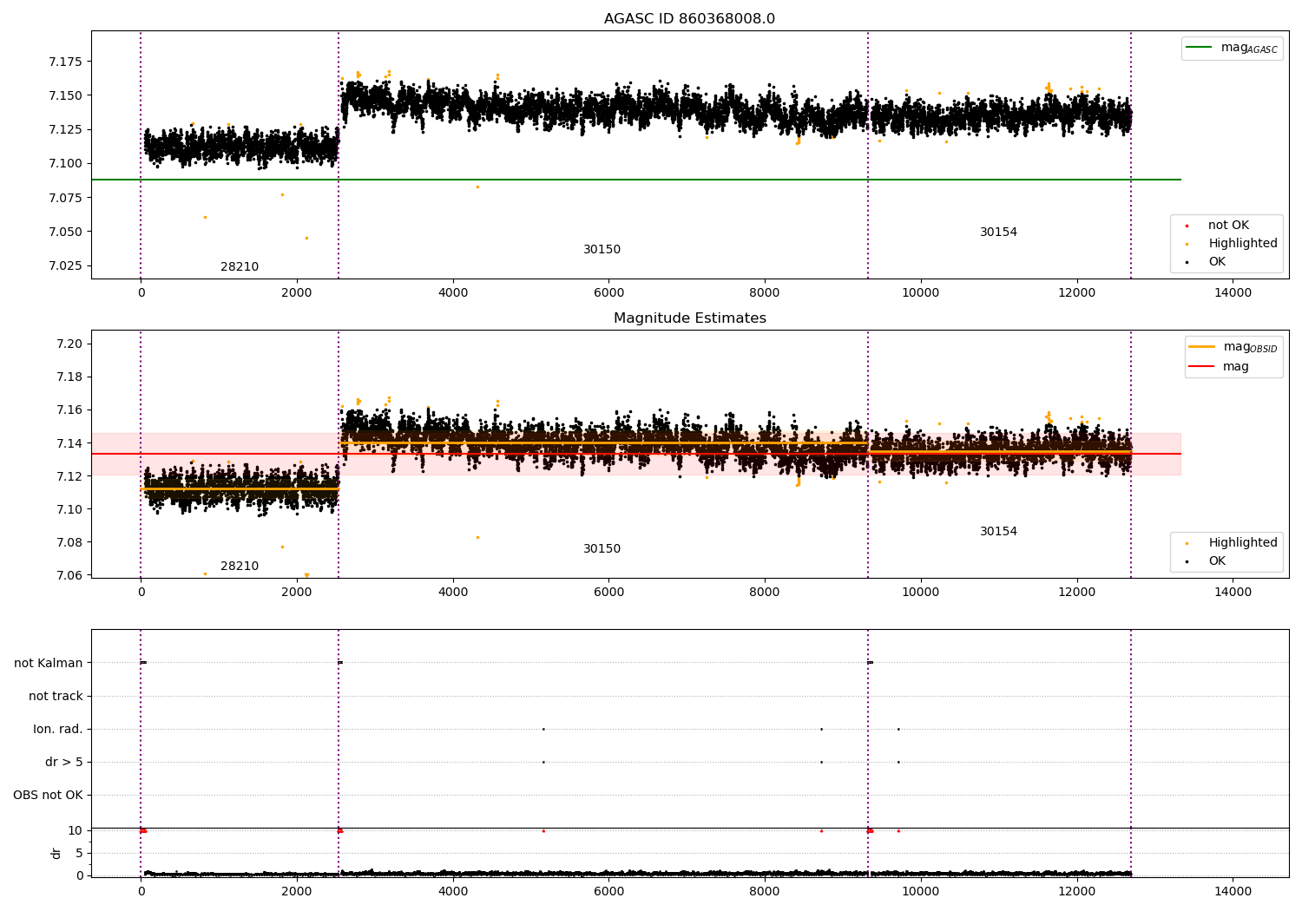Click the 'dr > 5' row label

coord(64,763)
